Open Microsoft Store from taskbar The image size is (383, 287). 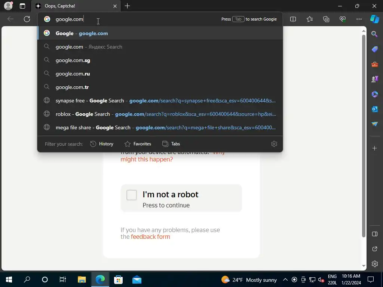118,280
